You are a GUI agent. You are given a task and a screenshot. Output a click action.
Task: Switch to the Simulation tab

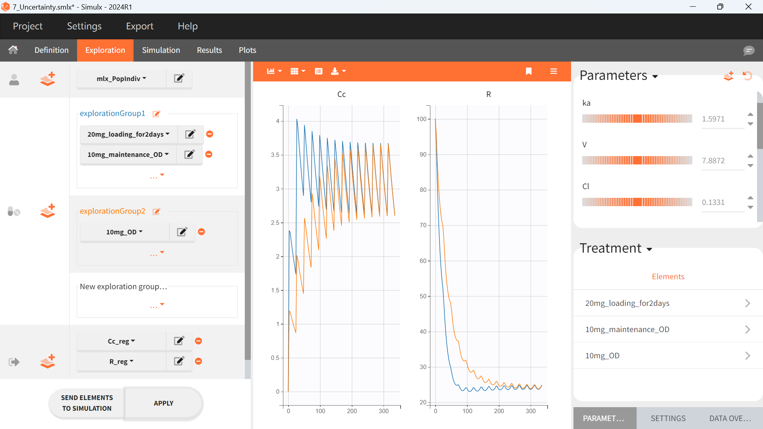[x=161, y=50]
